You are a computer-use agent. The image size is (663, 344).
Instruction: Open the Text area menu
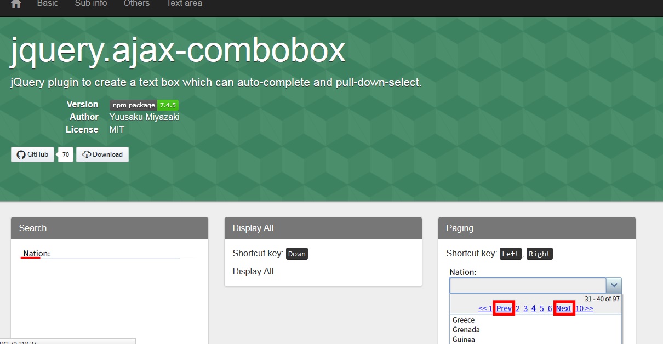tap(184, 4)
